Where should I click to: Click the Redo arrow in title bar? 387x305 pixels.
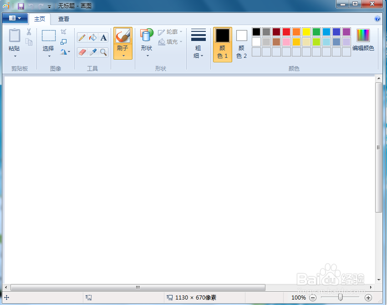pos(41,6)
